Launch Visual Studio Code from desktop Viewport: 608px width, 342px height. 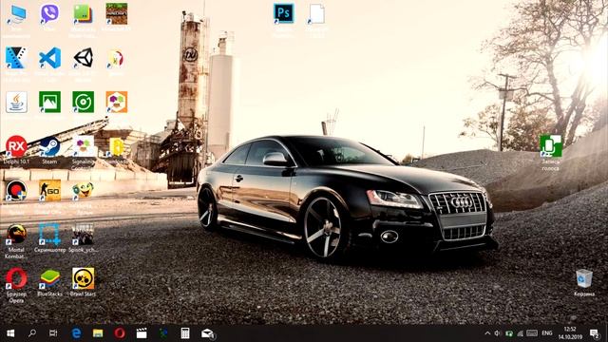(x=49, y=58)
